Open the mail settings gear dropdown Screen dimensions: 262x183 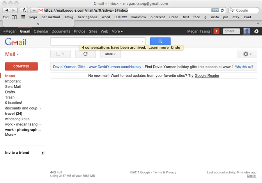click(x=247, y=54)
